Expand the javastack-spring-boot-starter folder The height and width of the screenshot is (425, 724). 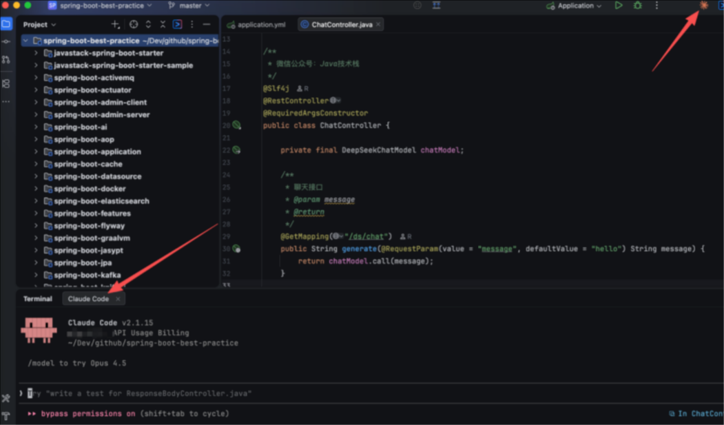click(36, 53)
